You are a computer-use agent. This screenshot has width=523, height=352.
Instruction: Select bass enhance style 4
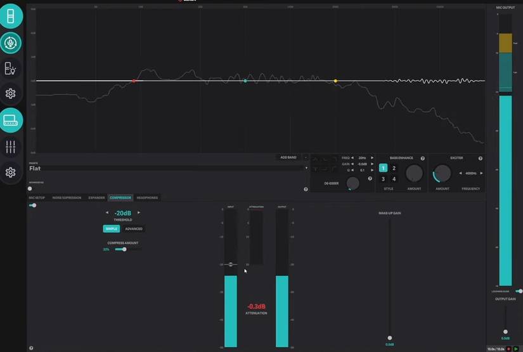click(394, 179)
